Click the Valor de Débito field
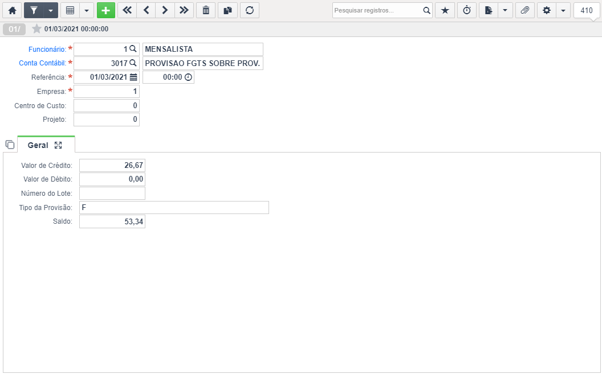 (112, 179)
